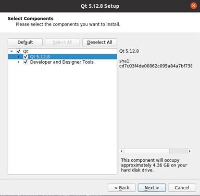Select the Qt 5.12.8 tree row
The width and height of the screenshot is (200, 196).
click(x=62, y=56)
